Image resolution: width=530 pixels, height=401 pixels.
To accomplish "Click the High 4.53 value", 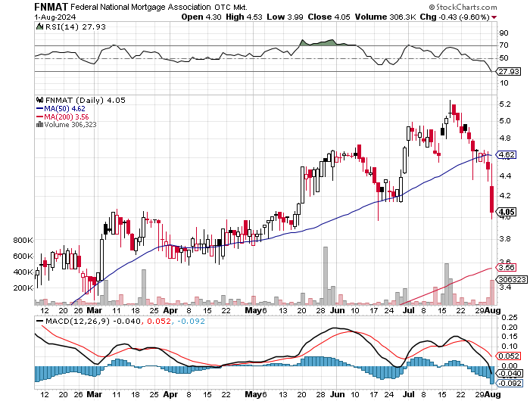I will click(x=244, y=17).
